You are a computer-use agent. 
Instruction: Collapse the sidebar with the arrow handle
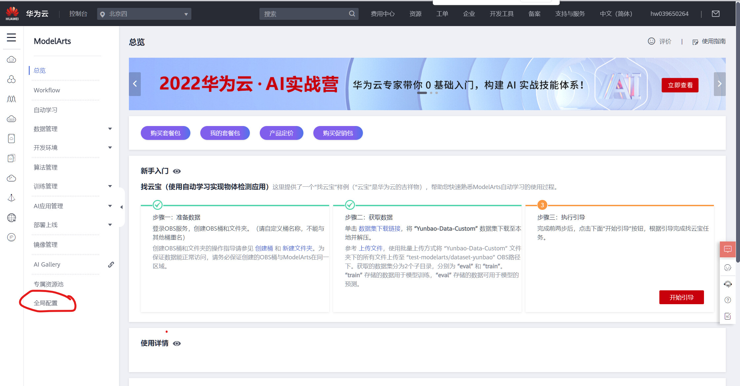click(121, 207)
